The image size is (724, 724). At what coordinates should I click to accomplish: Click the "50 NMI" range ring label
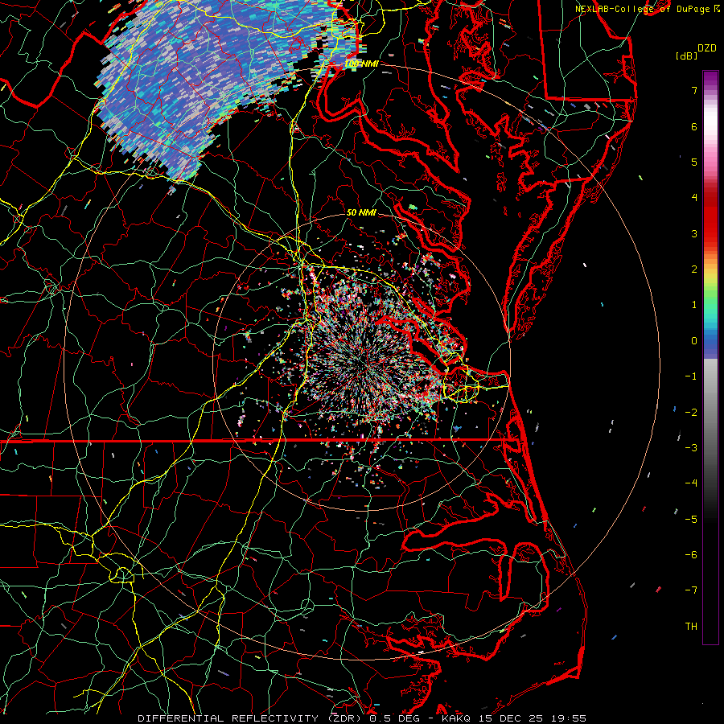click(x=361, y=213)
